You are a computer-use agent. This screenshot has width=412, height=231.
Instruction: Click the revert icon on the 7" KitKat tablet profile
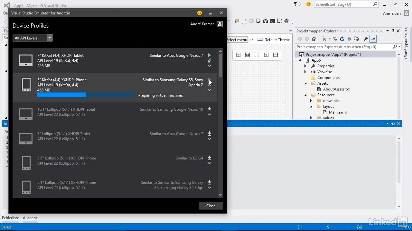210,60
